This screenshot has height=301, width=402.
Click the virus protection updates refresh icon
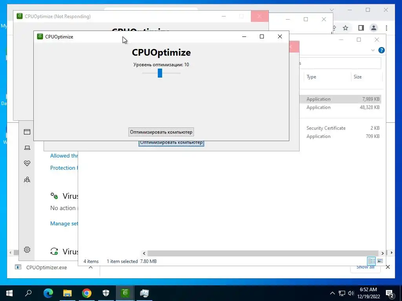pyautogui.click(x=54, y=251)
